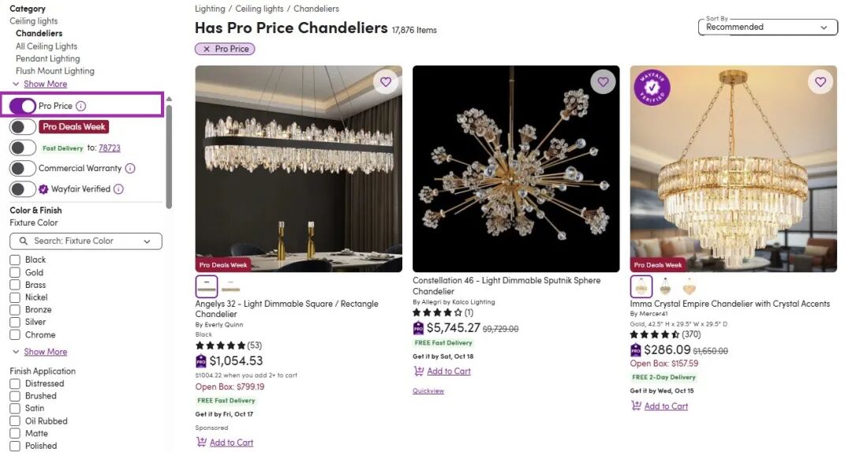This screenshot has height=452, width=852.
Task: Expand Show More under Fixture Color
Action: point(45,352)
